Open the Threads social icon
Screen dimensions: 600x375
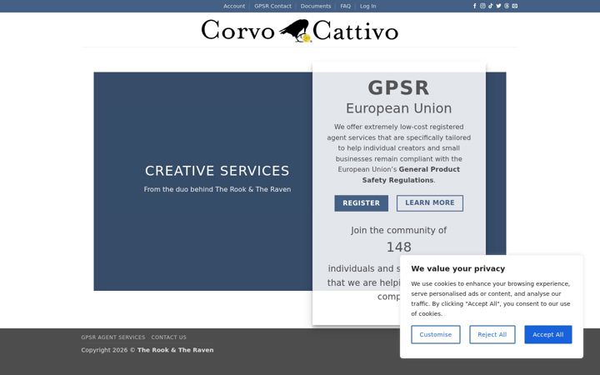pyautogui.click(x=507, y=6)
